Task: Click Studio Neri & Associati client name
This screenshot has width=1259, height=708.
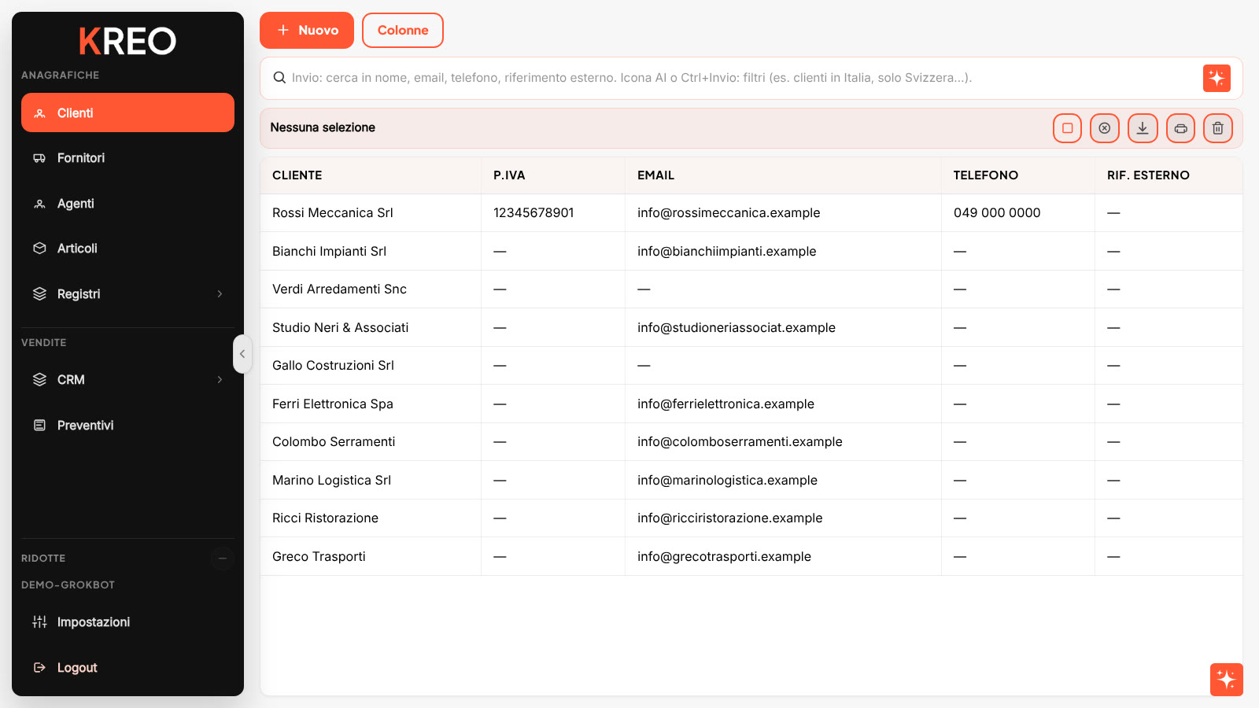Action: click(340, 328)
